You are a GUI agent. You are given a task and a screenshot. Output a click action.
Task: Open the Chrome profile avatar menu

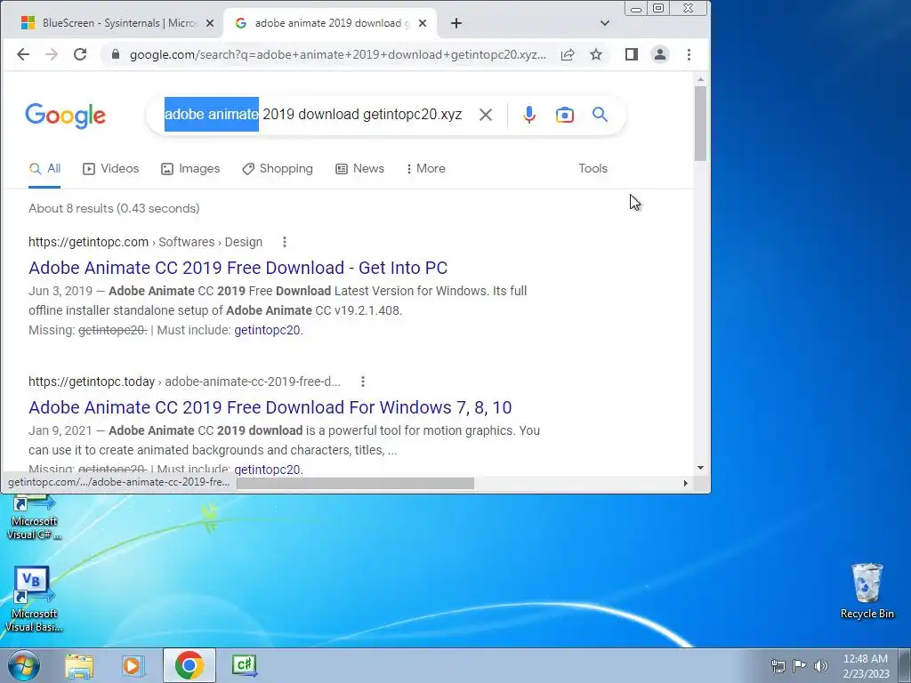pyautogui.click(x=660, y=54)
